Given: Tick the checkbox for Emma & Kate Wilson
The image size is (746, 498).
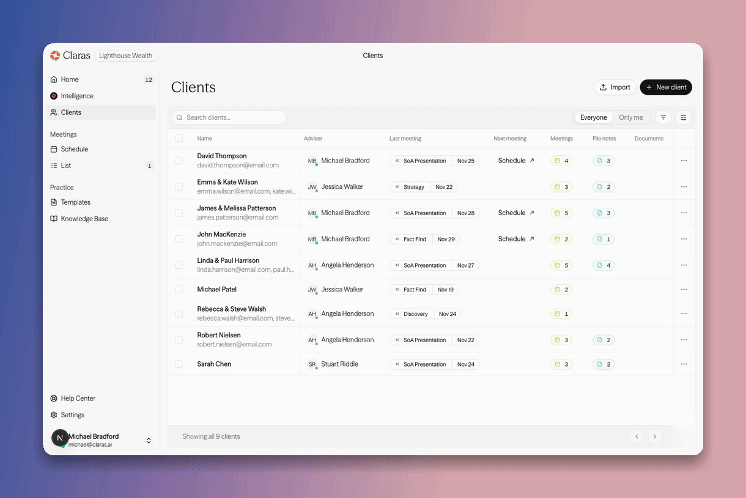Looking at the screenshot, I should 179,187.
